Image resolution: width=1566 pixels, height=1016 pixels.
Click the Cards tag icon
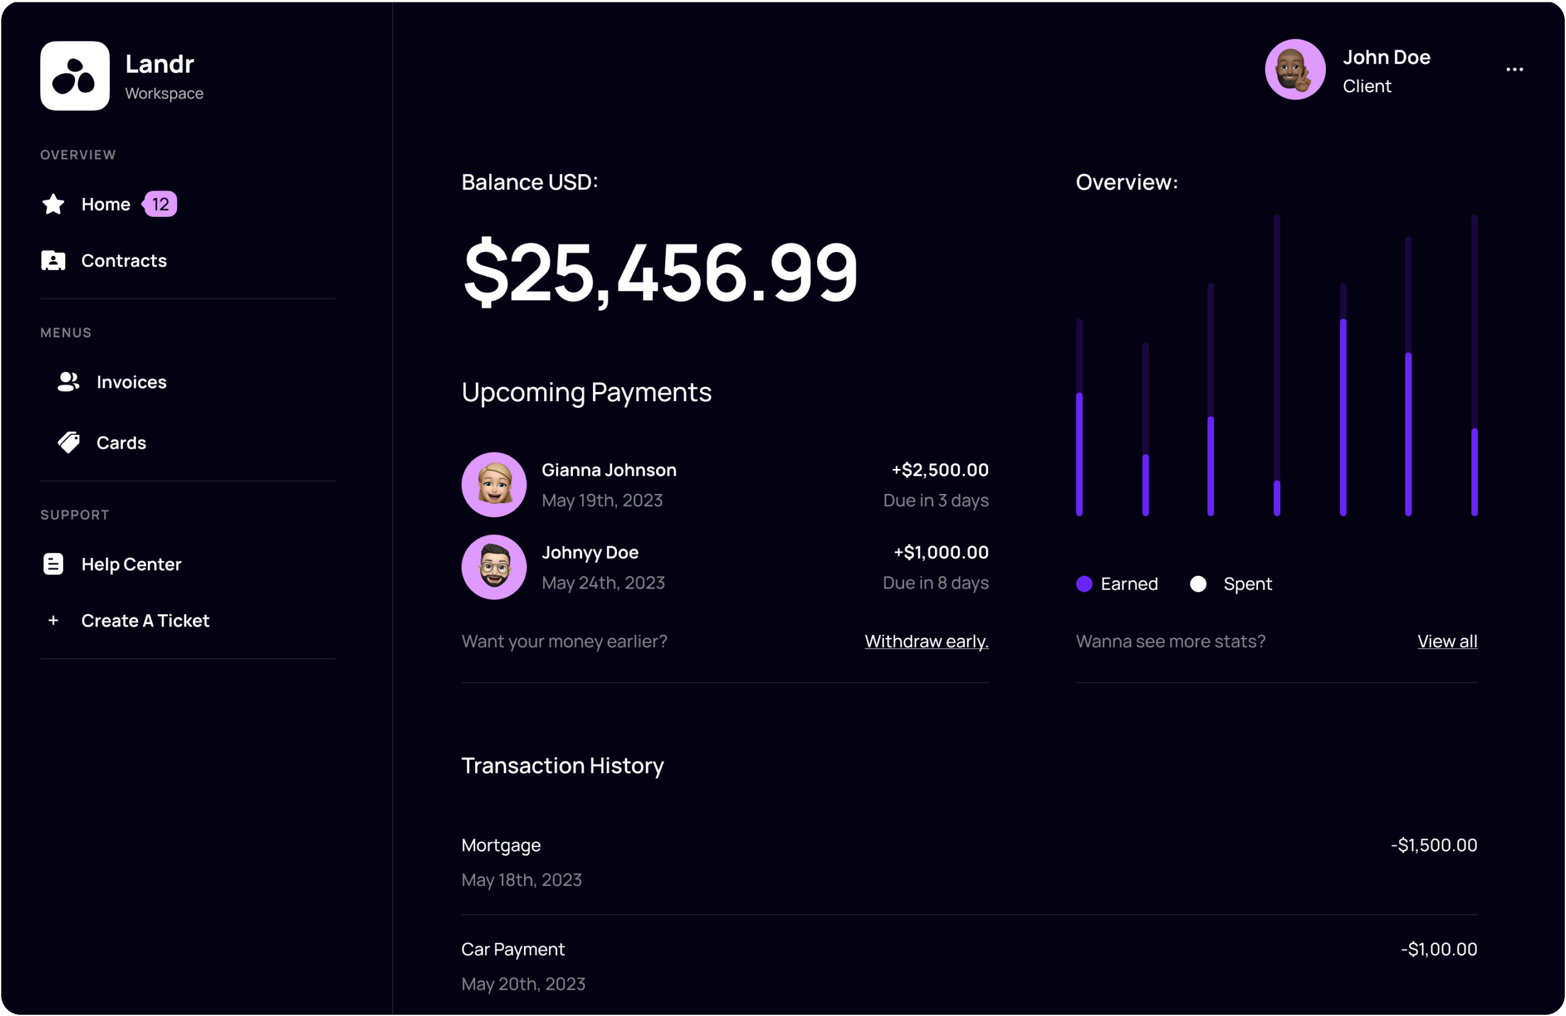68,443
